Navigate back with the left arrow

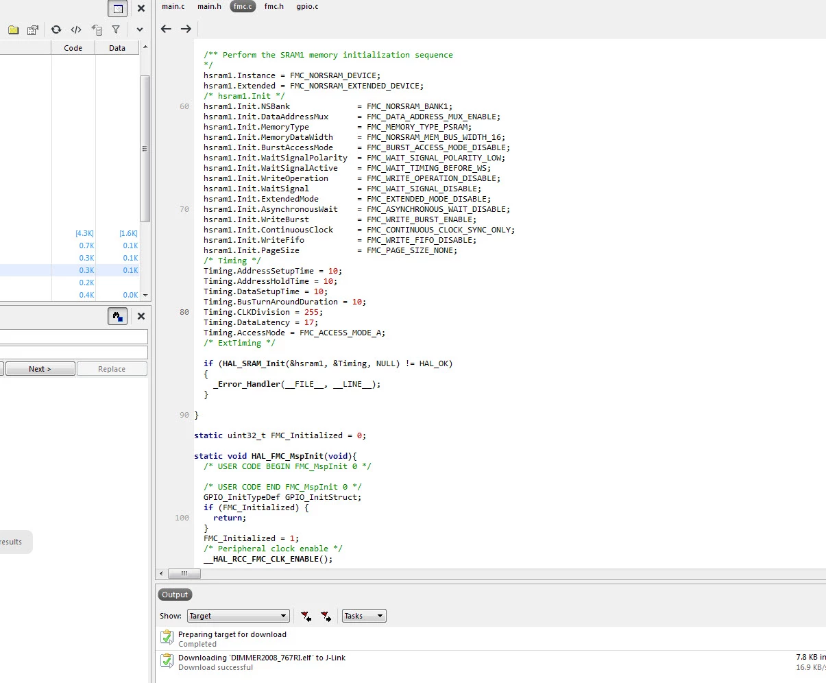166,29
